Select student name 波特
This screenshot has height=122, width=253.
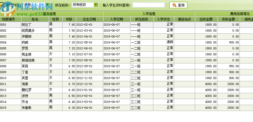pyautogui.click(x=25, y=96)
